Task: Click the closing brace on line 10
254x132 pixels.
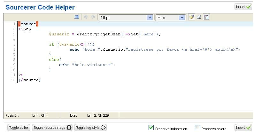Action: [50, 70]
